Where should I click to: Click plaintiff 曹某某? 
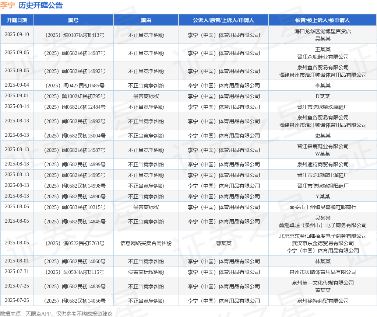click(x=223, y=243)
